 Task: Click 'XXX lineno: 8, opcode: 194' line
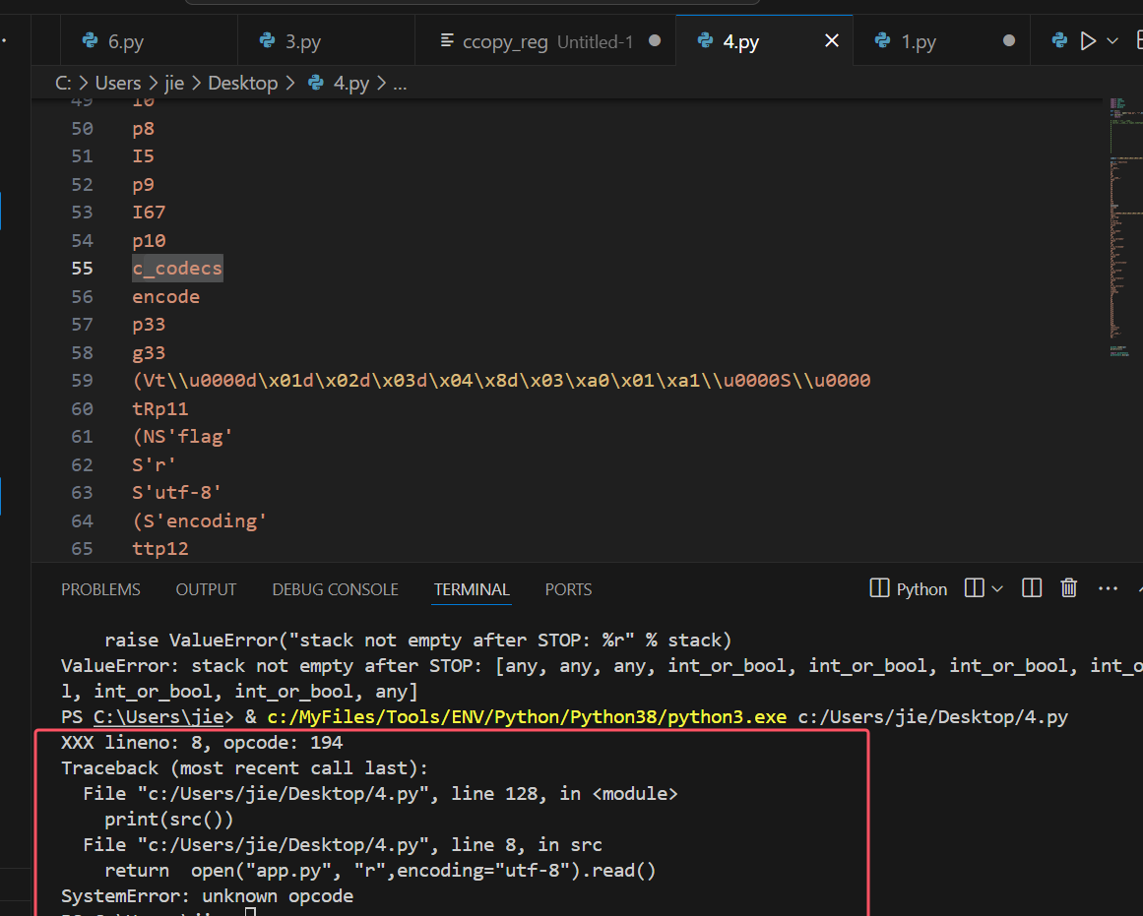[202, 743]
